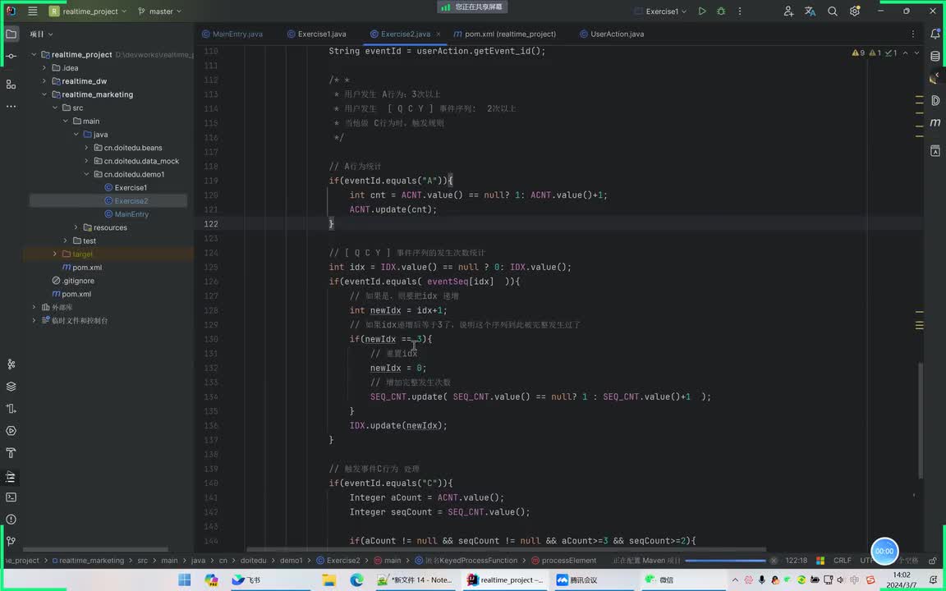
Task: Click processElement in the breadcrumb bar
Action: point(568,561)
